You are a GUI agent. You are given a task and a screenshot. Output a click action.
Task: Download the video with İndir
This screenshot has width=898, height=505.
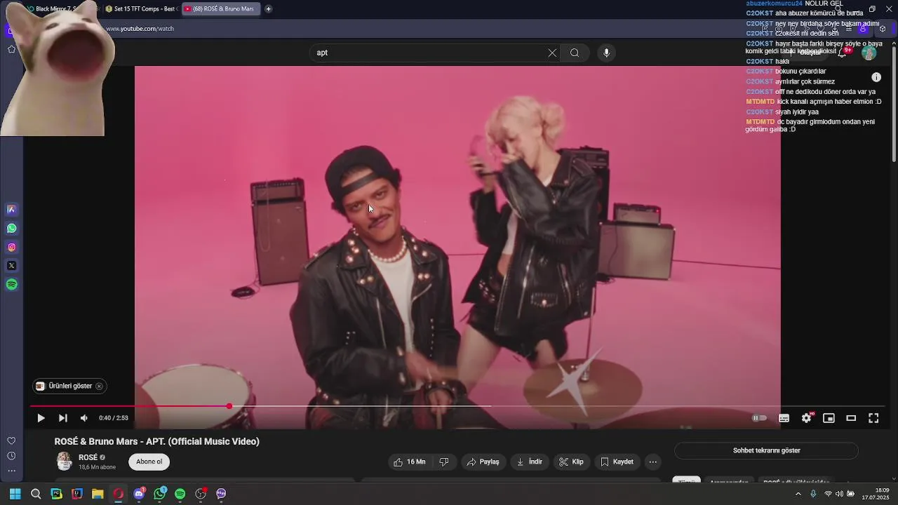click(530, 462)
